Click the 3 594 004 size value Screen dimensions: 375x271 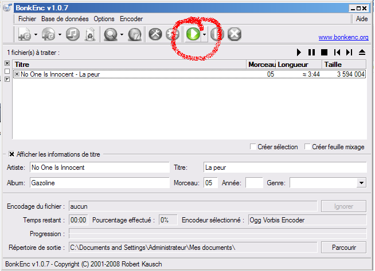(x=350, y=74)
